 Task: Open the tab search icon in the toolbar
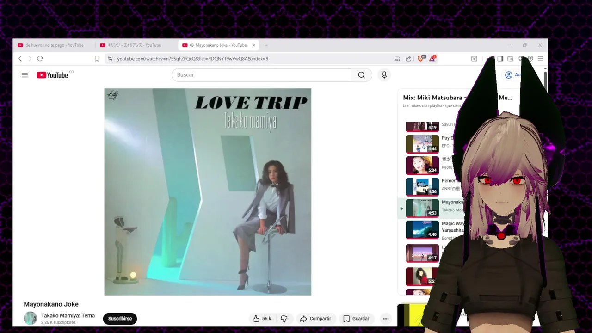[x=474, y=59]
